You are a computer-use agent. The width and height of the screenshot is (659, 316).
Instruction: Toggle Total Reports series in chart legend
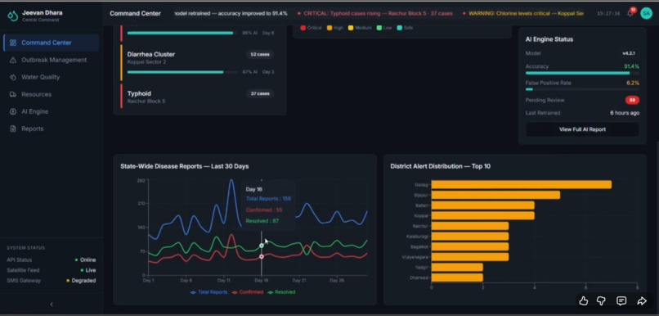[208, 292]
